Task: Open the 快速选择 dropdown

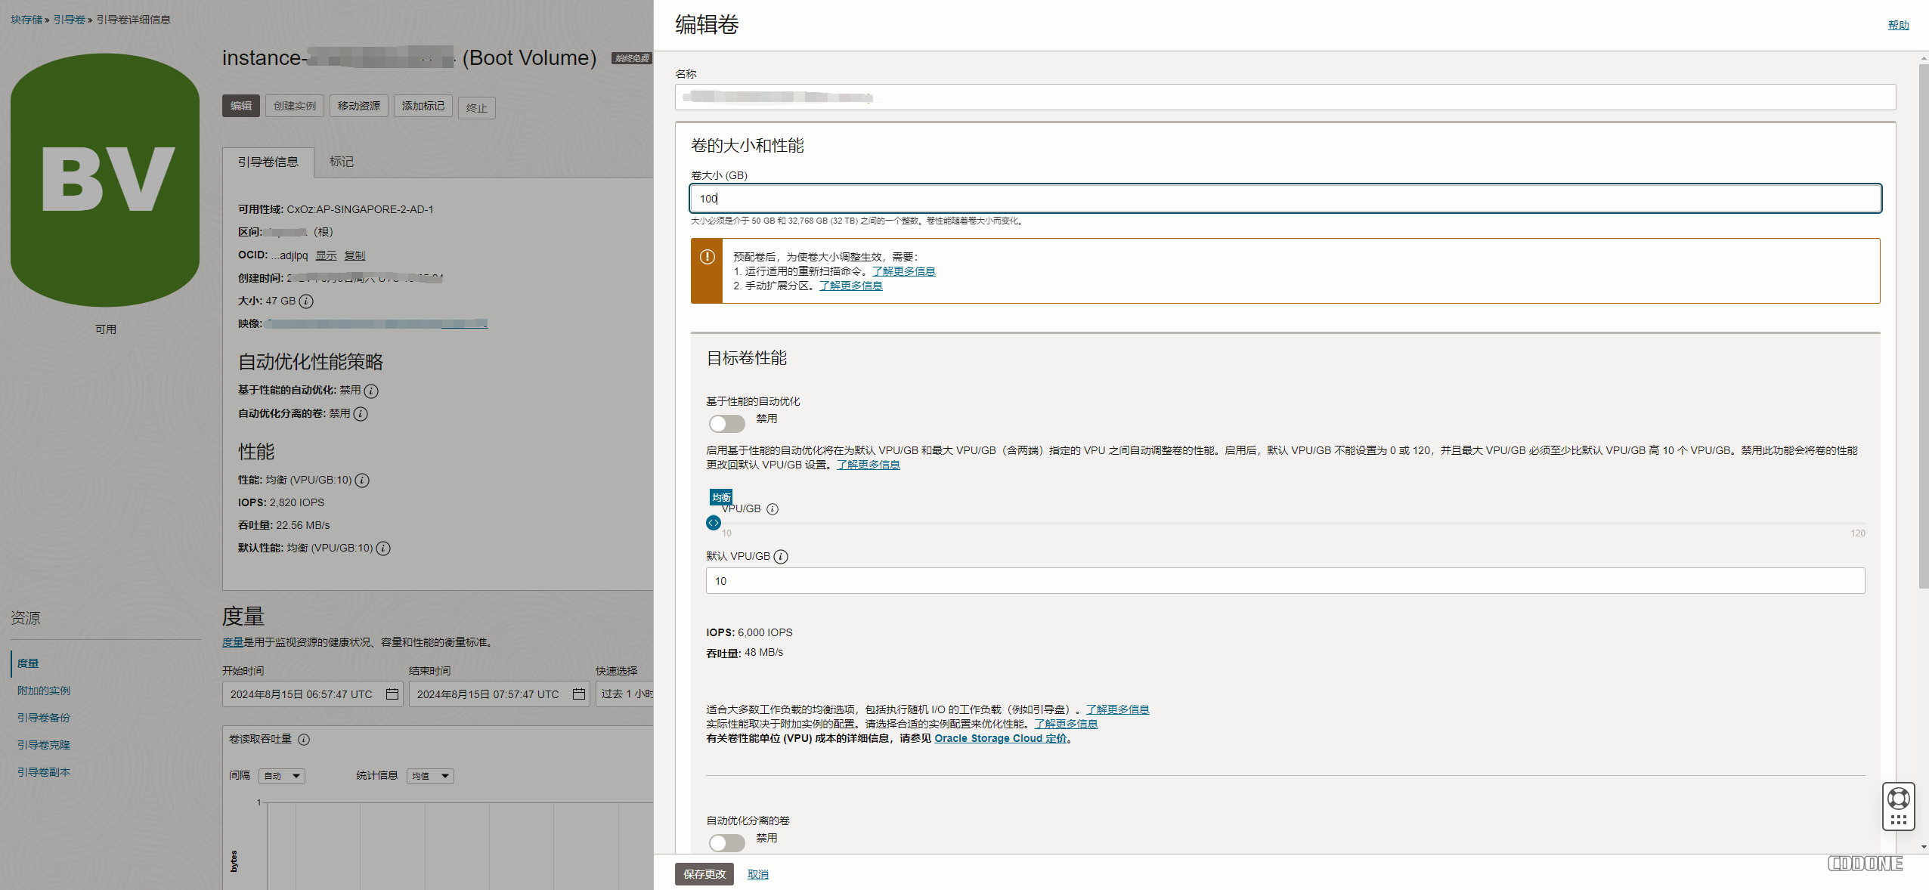Action: (625, 694)
